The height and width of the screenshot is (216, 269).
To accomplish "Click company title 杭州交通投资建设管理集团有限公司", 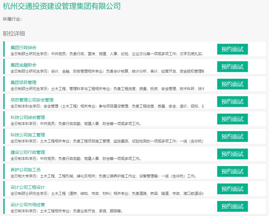I will (62, 6).
